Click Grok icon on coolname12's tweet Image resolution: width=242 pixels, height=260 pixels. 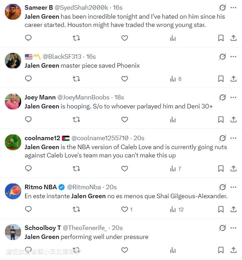point(222,138)
